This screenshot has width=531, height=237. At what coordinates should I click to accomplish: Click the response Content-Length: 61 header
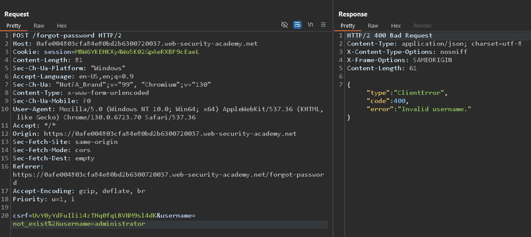coord(382,68)
